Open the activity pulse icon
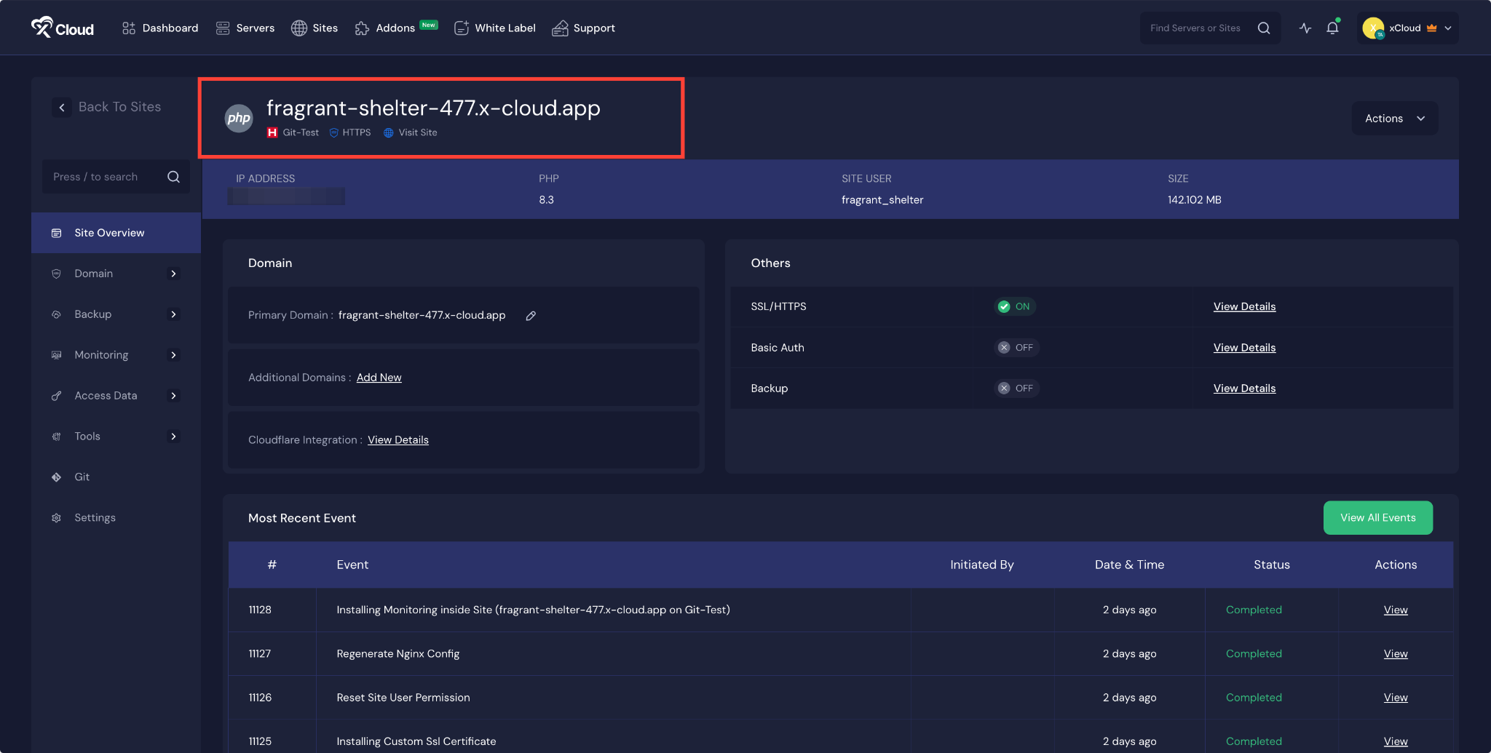 [x=1305, y=28]
